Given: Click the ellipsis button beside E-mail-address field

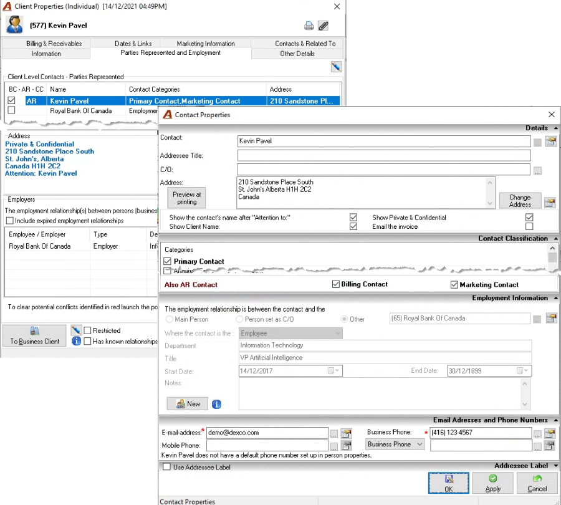Looking at the screenshot, I should 334,434.
